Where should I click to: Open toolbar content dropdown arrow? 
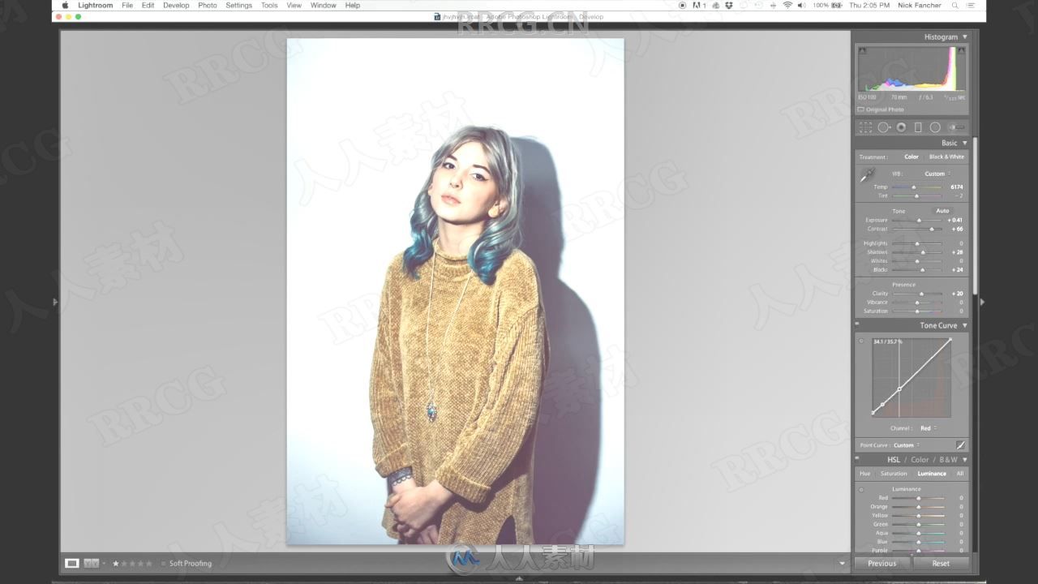click(842, 563)
